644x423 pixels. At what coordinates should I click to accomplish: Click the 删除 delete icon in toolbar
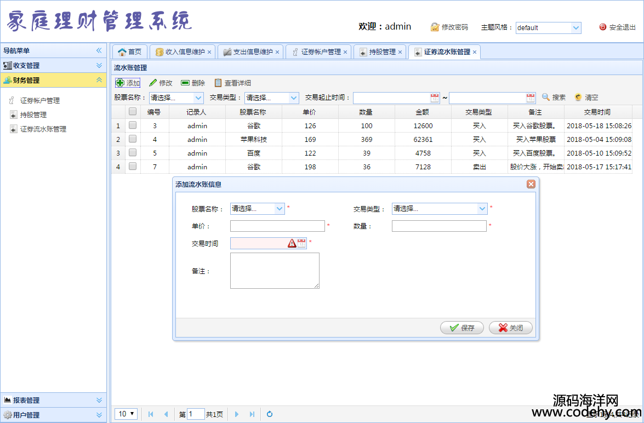(185, 83)
